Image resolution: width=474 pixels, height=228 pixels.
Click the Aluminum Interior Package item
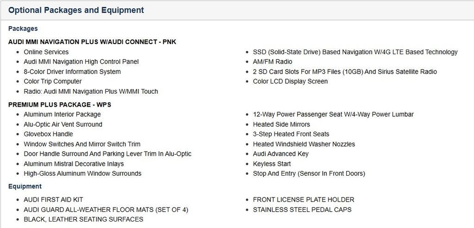62,114
